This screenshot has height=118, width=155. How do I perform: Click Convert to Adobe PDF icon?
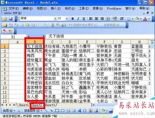click(5, 31)
